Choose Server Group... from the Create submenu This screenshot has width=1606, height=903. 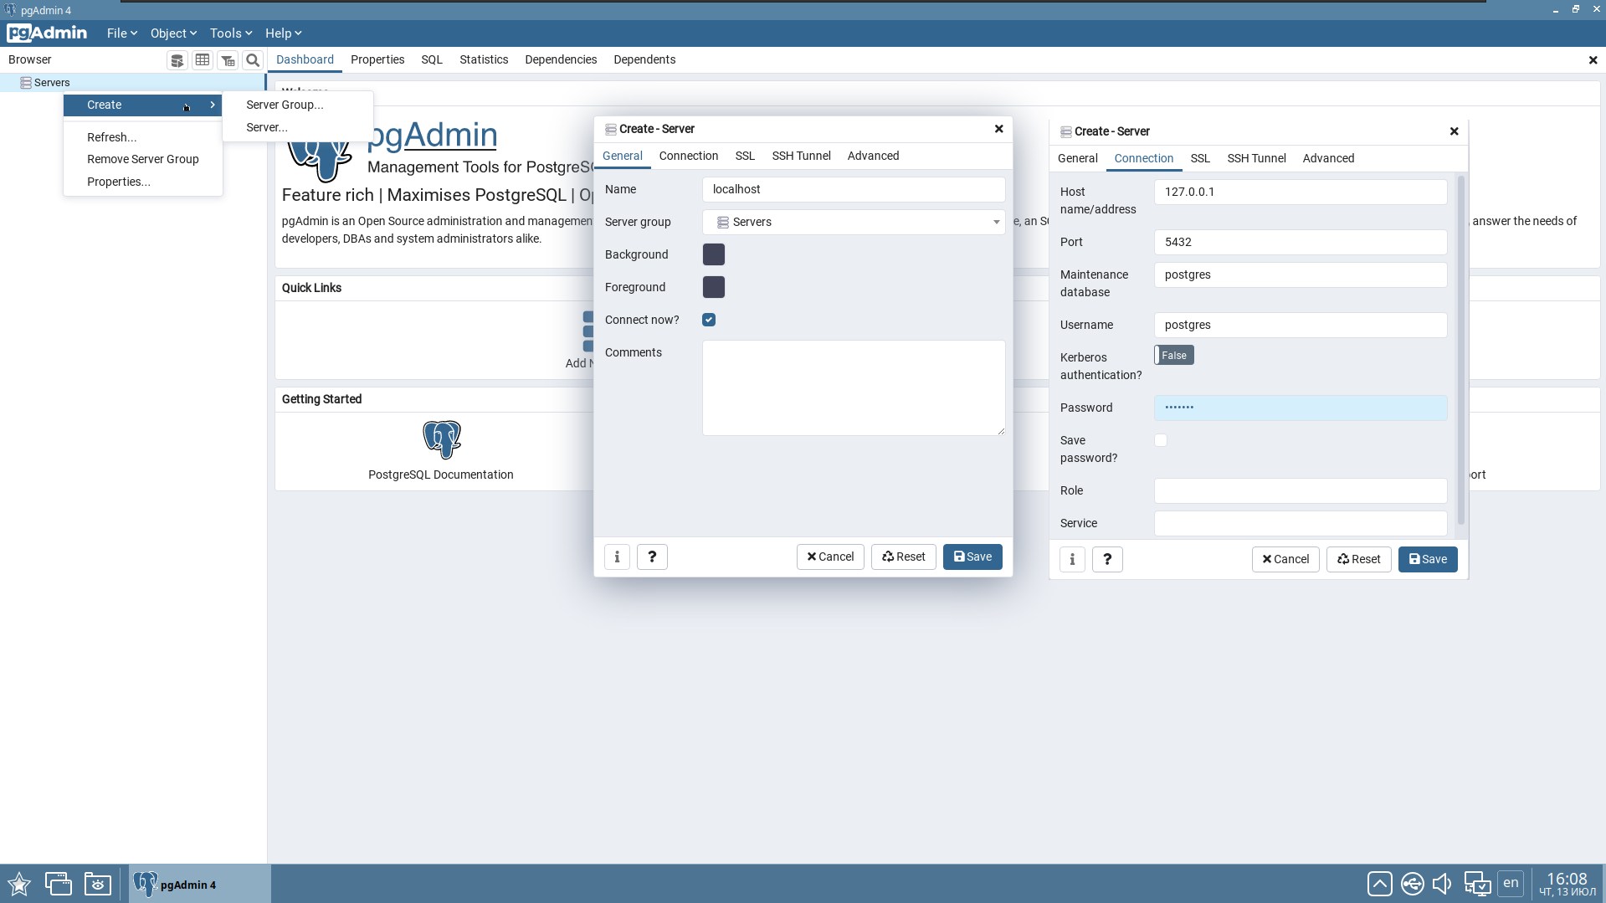285,105
